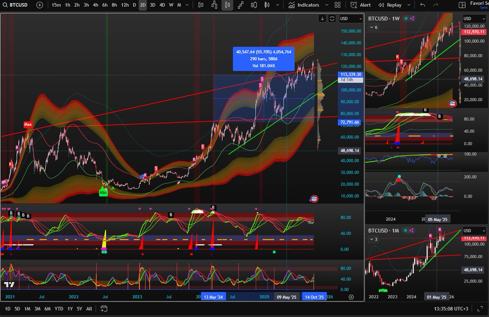Viewport: 489px width, 317px height.
Task: Select the highlighted hollow candles chart style
Action: pos(227,5)
